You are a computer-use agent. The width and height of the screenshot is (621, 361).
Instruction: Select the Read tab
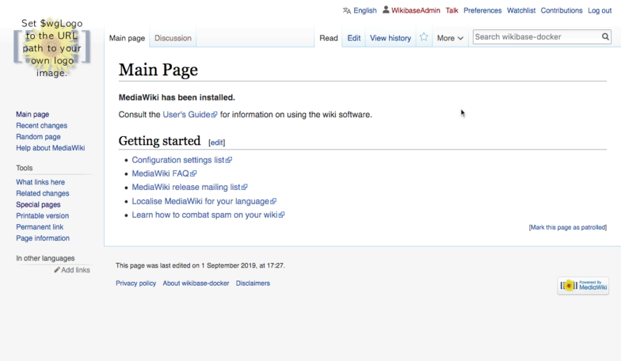[329, 38]
